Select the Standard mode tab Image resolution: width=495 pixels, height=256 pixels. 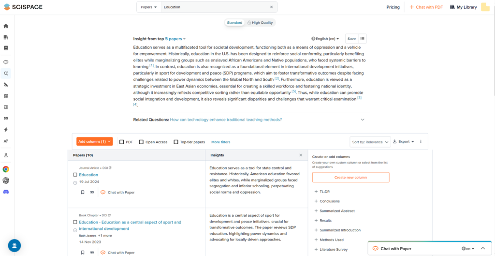click(234, 23)
